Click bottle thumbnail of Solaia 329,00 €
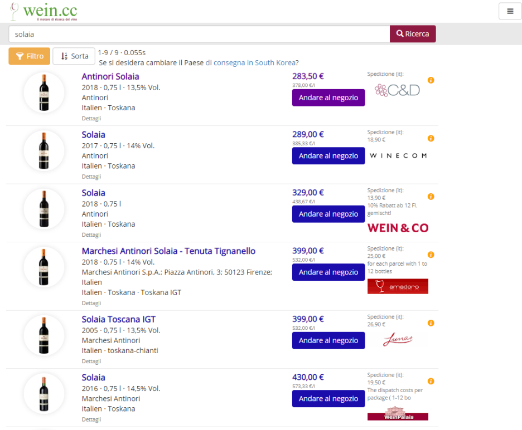Viewport: 522px width, 430px height. coord(44,209)
